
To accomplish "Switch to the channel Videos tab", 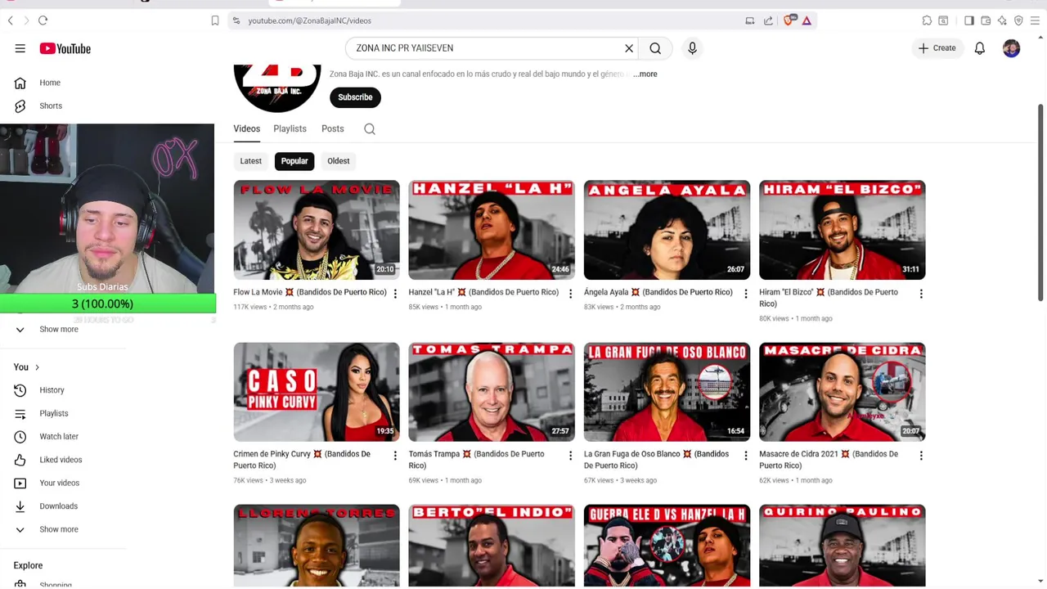I will pyautogui.click(x=246, y=128).
